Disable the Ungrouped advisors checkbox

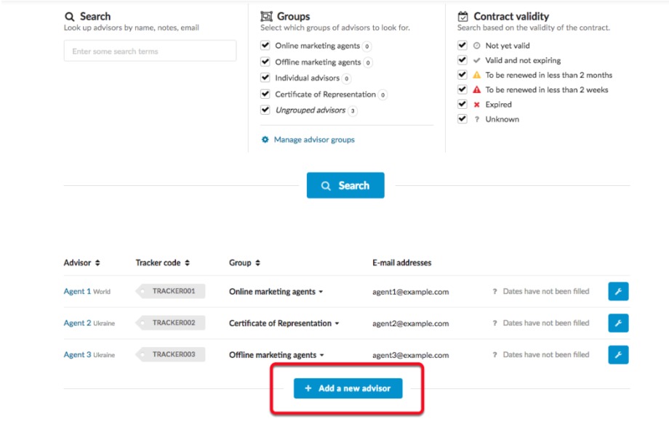click(265, 110)
